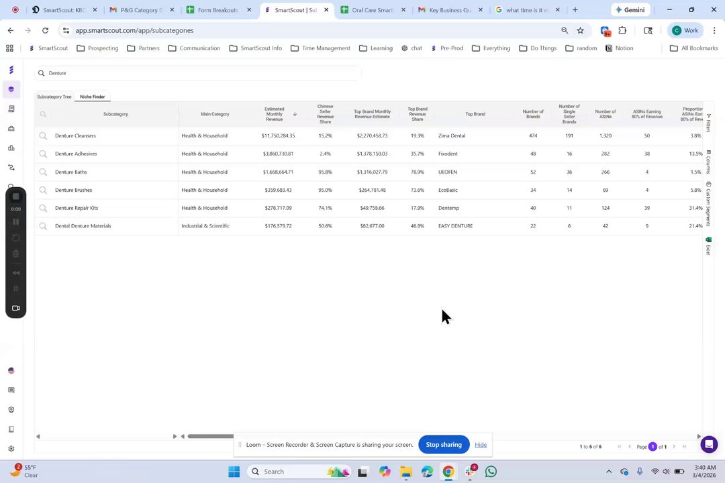Switch to the Form Breakouts browser tab
725x483 pixels.
tap(219, 9)
